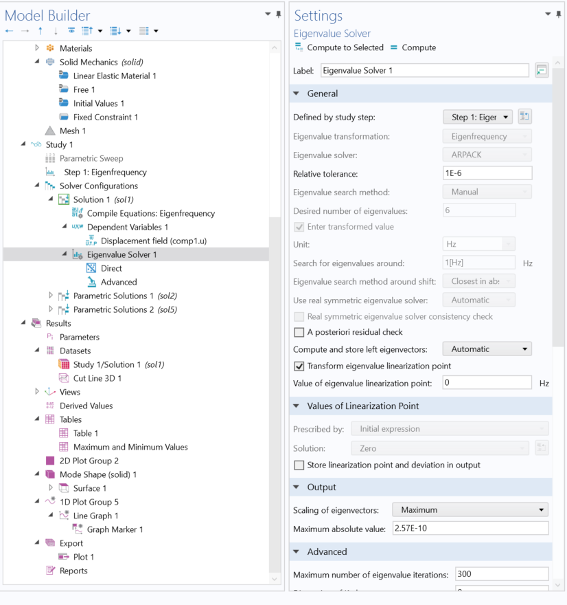Click the Mesh 1 triangle icon
Viewport: 567px width, 605px height.
pyautogui.click(x=50, y=131)
